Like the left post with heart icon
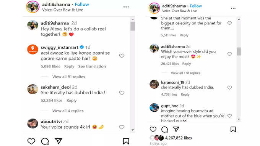 pyautogui.click(x=31, y=141)
